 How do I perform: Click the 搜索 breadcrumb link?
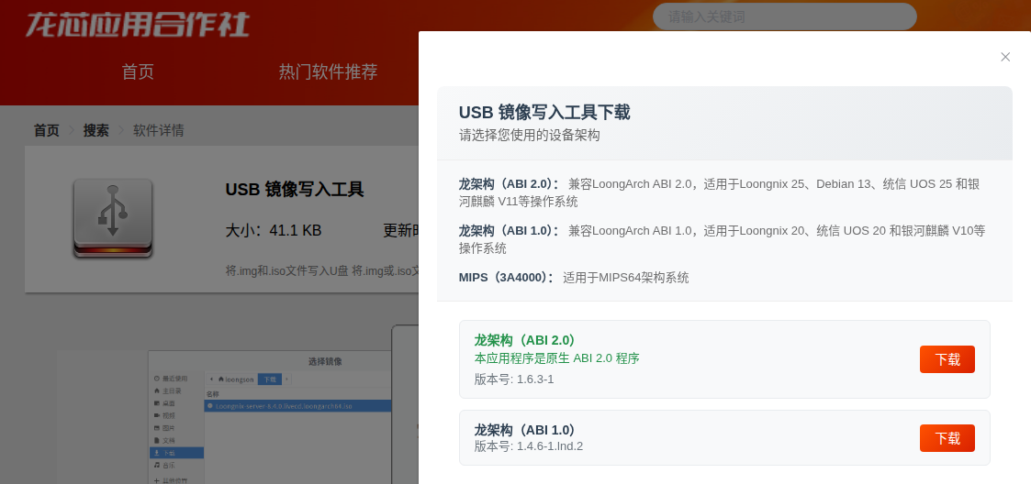pyautogui.click(x=96, y=130)
